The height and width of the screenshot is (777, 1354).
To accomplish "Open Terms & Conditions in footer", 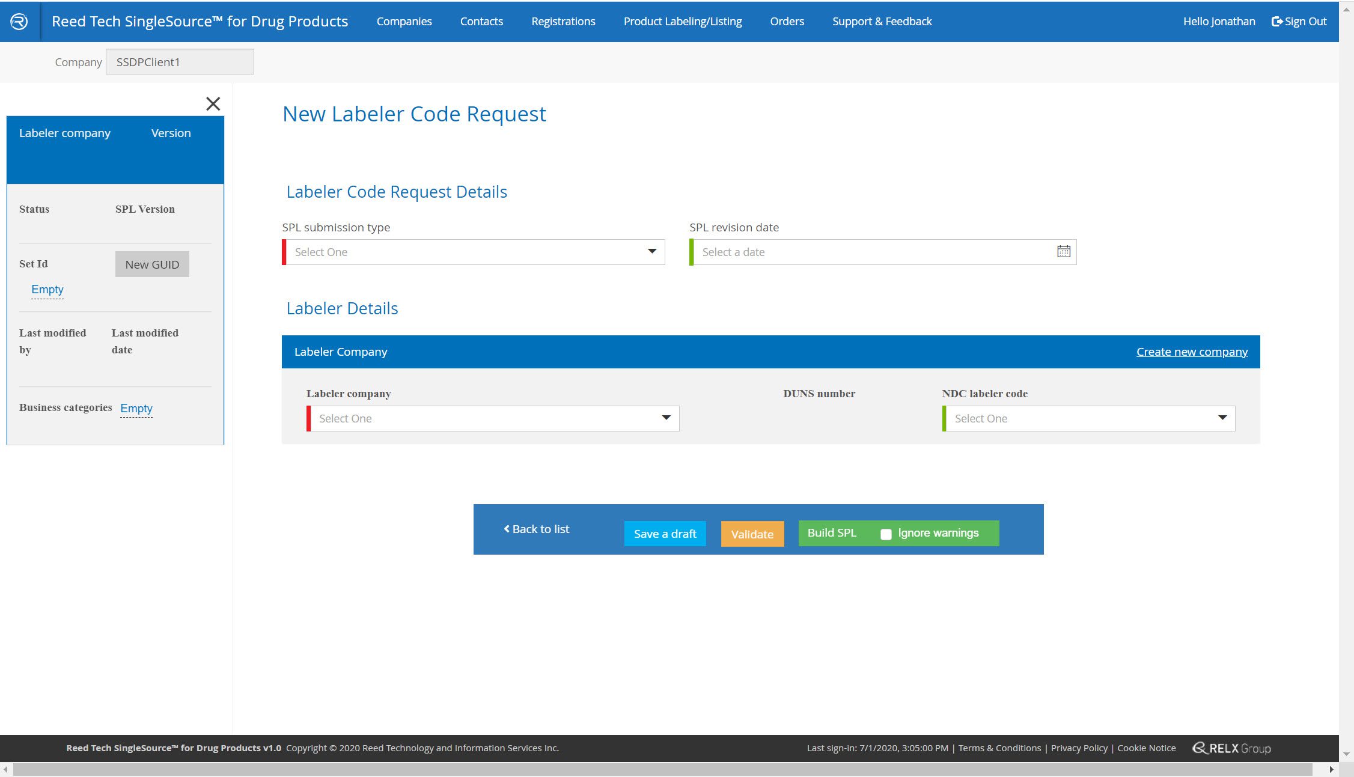I will click(999, 748).
